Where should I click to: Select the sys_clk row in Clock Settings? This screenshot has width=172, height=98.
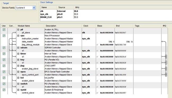106,14
